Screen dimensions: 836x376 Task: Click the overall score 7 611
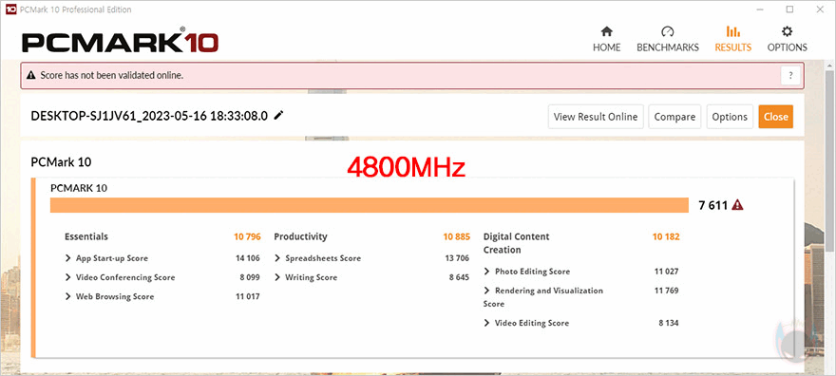tap(712, 205)
